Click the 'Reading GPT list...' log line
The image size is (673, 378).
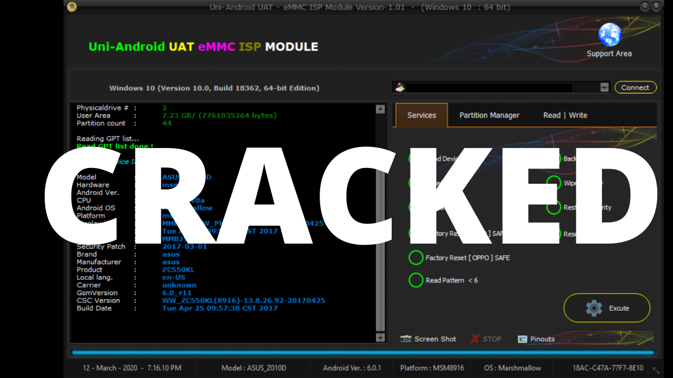pos(108,139)
